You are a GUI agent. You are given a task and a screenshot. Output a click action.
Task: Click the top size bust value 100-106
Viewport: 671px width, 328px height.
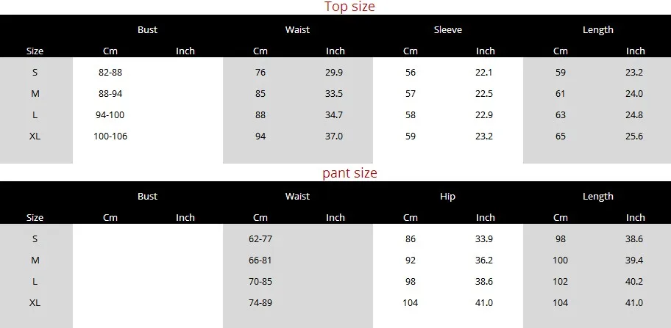click(x=110, y=136)
